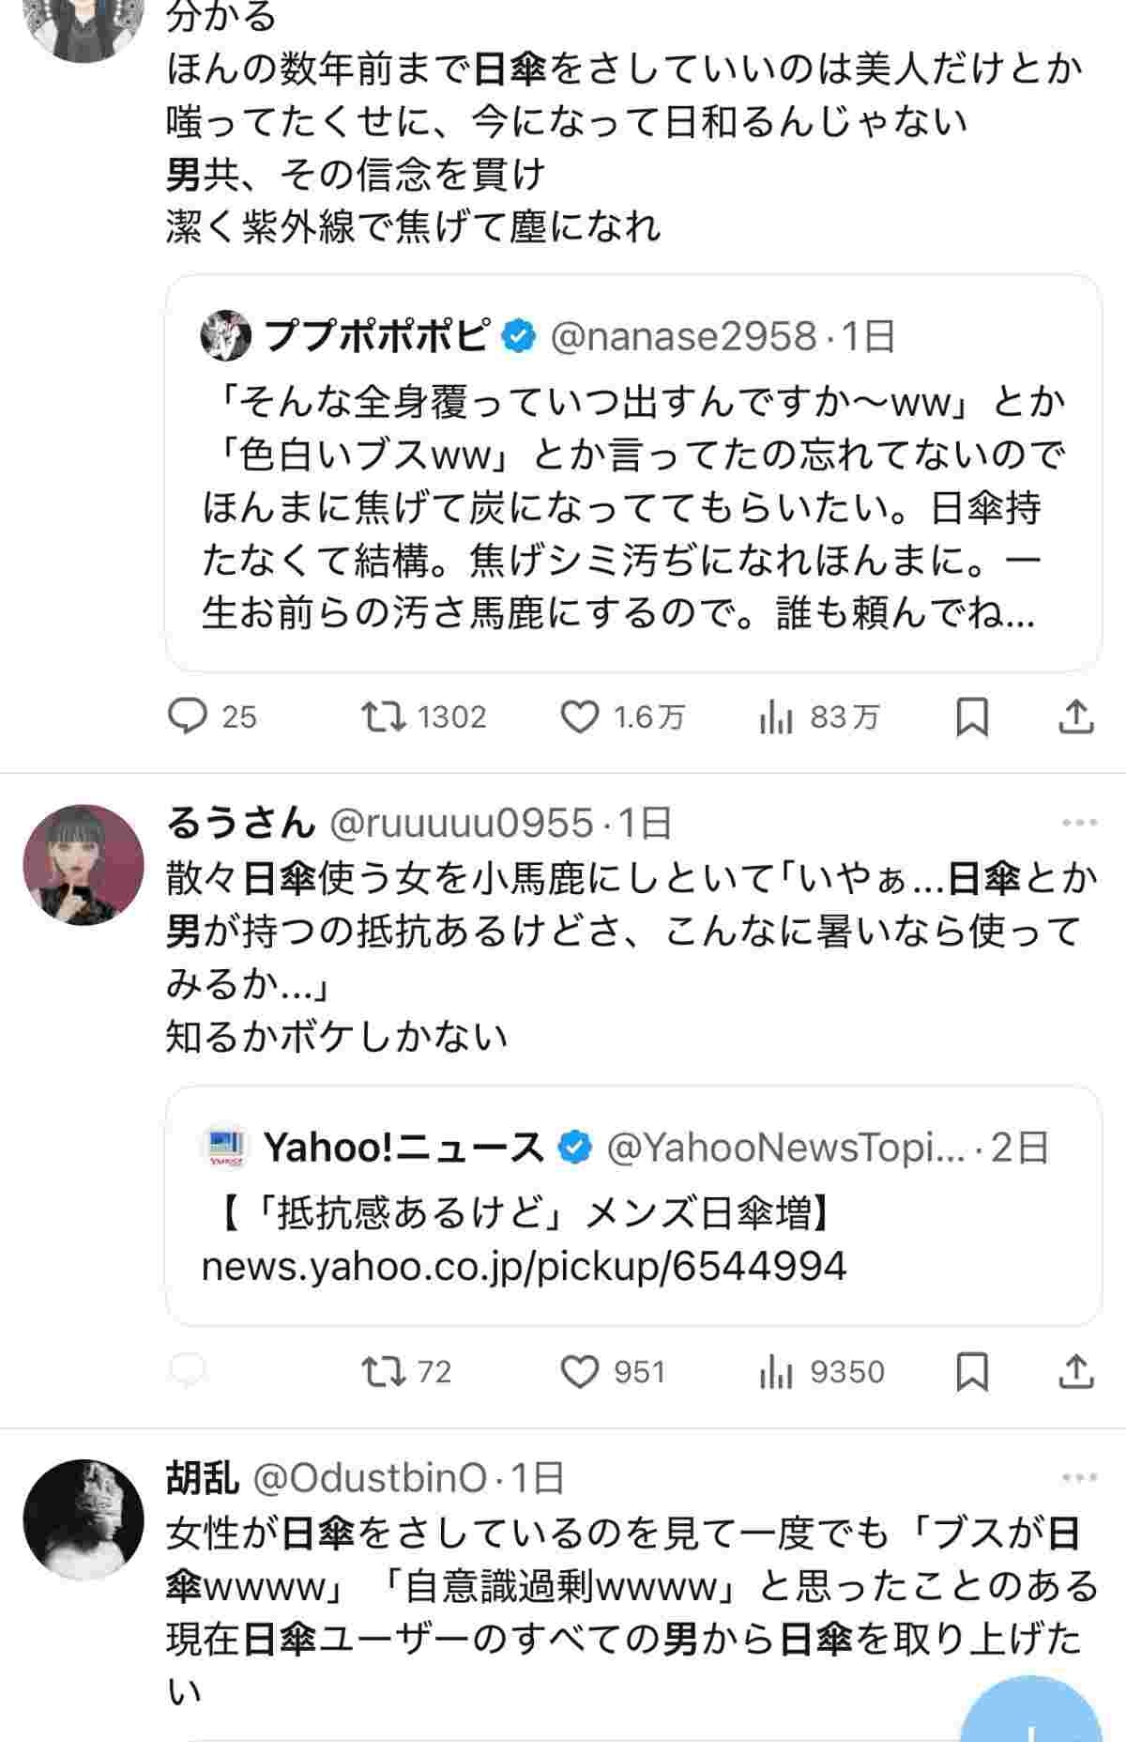View analytics showing 83万 views
This screenshot has width=1126, height=1742.
point(776,717)
